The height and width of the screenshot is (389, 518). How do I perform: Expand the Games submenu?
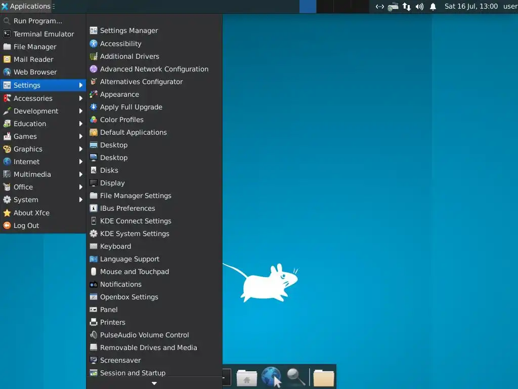click(x=43, y=136)
